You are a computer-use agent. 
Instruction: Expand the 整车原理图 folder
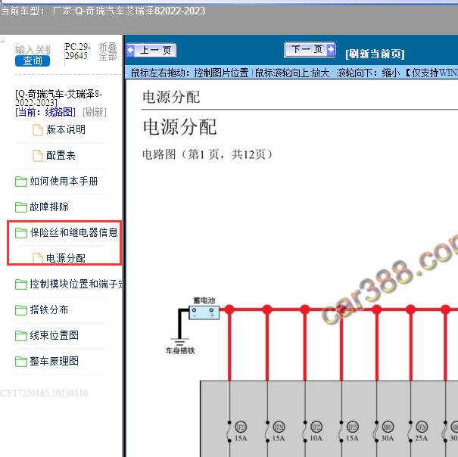pyautogui.click(x=54, y=361)
